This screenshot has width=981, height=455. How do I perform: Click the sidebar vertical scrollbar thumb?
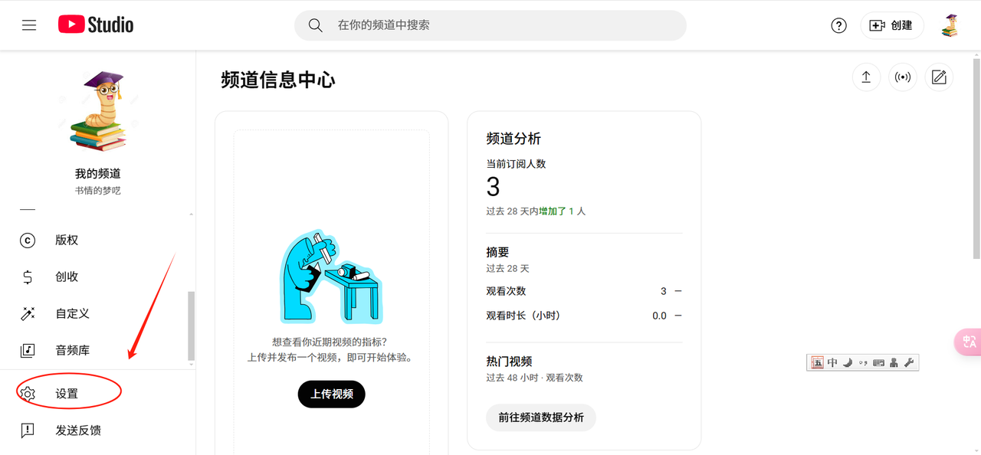[x=191, y=325]
